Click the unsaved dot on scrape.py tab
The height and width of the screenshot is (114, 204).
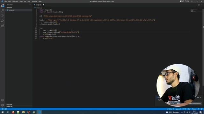pos(43,5)
